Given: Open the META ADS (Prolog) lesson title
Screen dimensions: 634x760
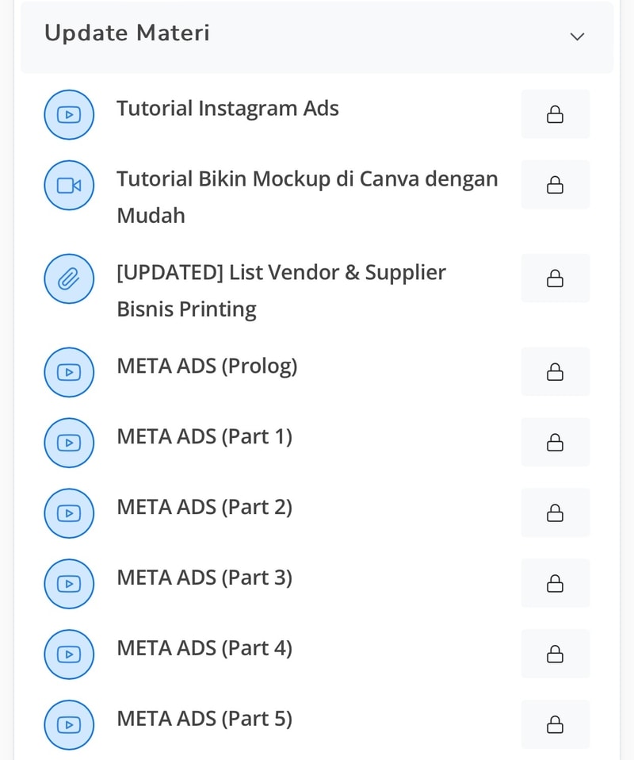Looking at the screenshot, I should tap(208, 367).
